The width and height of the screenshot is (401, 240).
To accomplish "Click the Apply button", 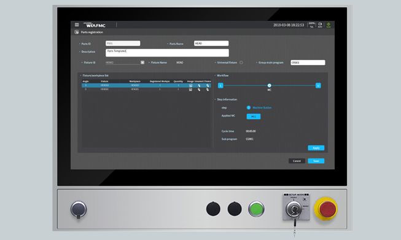I will pos(316,148).
